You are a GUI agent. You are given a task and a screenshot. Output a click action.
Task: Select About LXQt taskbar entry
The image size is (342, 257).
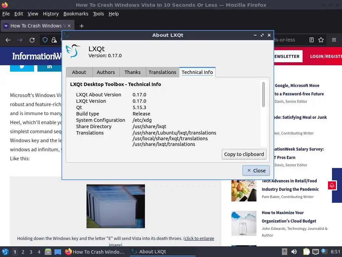(x=163, y=252)
